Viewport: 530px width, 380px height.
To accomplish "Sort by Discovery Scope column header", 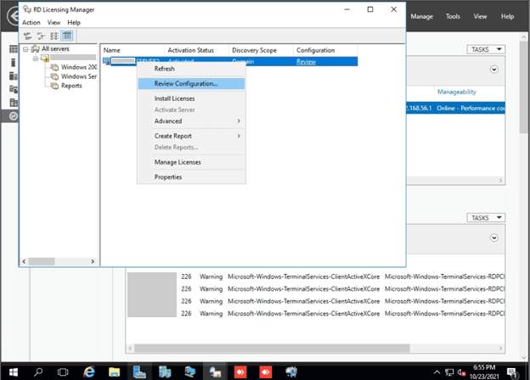I will (x=261, y=50).
